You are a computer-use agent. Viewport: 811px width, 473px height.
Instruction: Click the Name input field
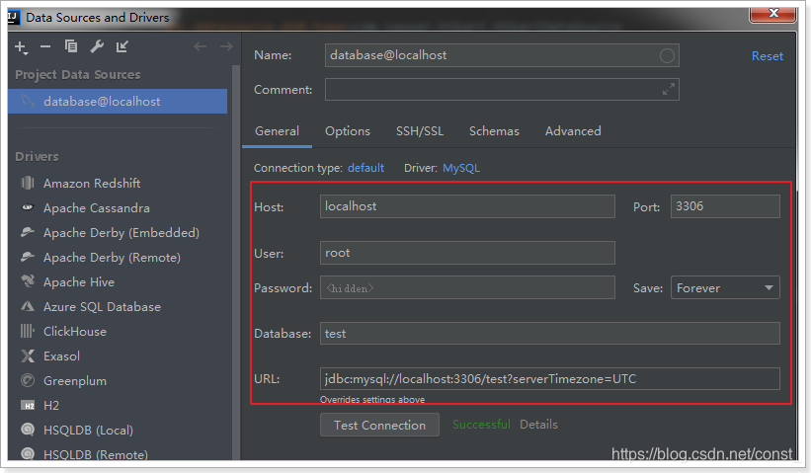pyautogui.click(x=502, y=55)
